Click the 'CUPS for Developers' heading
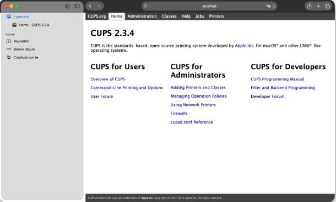Image resolution: width=336 pixels, height=202 pixels. tap(288, 67)
